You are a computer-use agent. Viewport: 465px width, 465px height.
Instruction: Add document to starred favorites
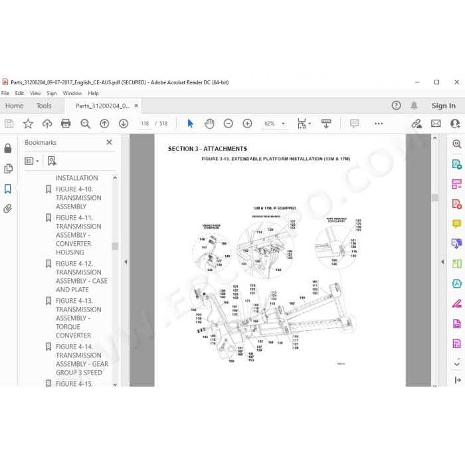click(x=28, y=124)
